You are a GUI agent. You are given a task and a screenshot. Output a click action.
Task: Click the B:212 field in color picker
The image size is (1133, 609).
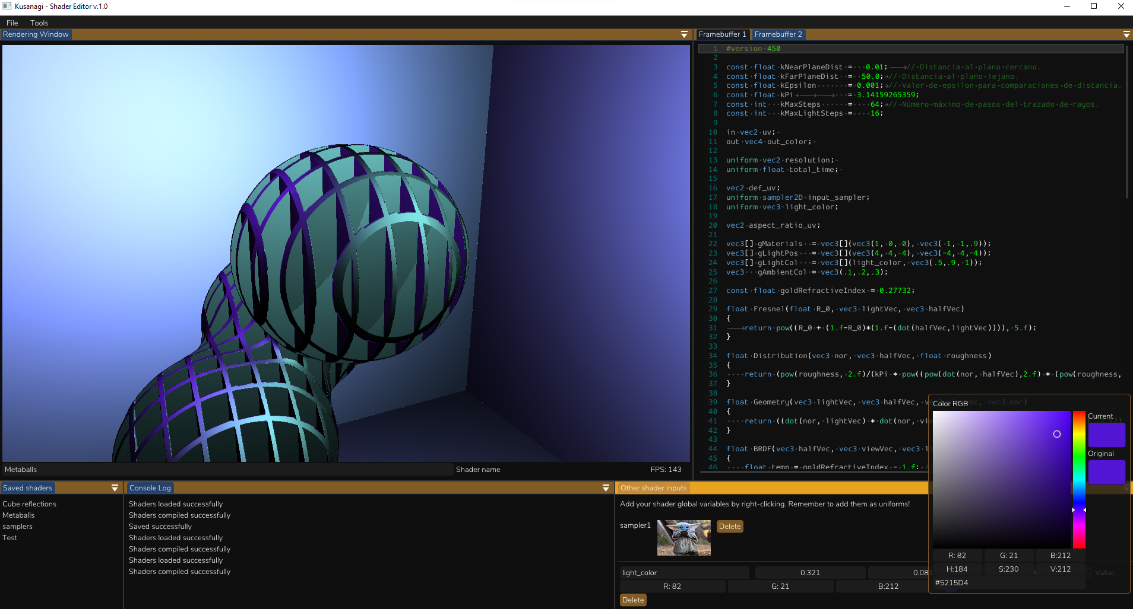(1061, 556)
